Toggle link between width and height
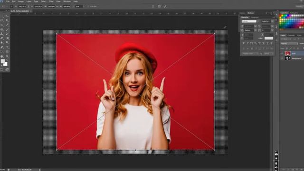The image size is (304, 171). (57, 6)
